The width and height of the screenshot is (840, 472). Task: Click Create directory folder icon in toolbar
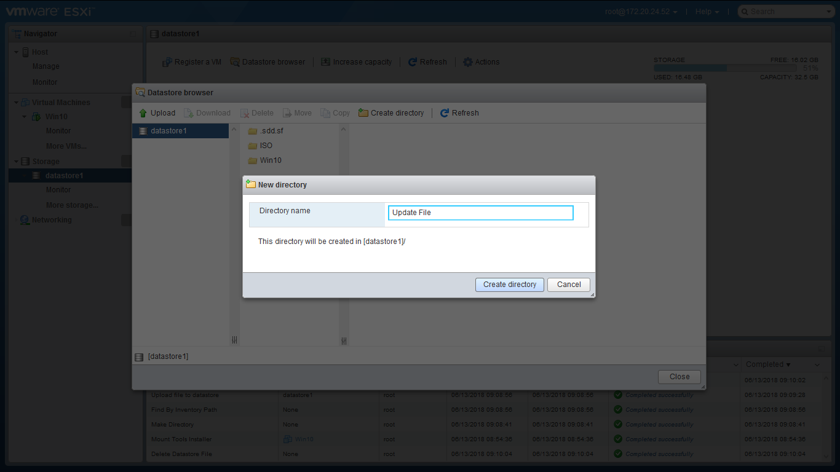[x=363, y=113]
